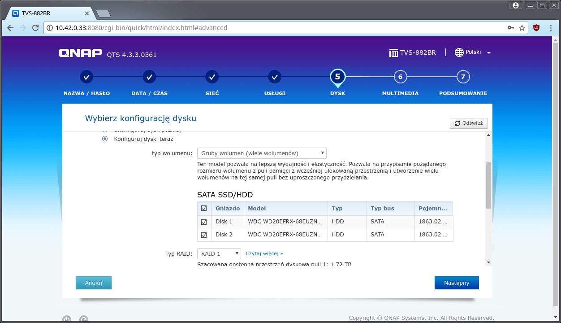Click the NAS device icon next to TVS-882BR
The height and width of the screenshot is (323, 561).
point(393,52)
